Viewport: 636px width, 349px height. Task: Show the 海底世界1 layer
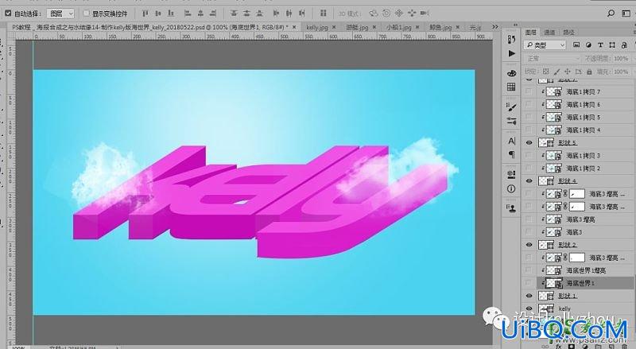[529, 283]
